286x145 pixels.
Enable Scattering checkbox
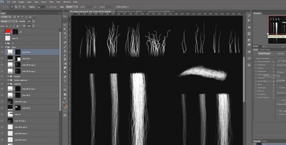(x=256, y=65)
